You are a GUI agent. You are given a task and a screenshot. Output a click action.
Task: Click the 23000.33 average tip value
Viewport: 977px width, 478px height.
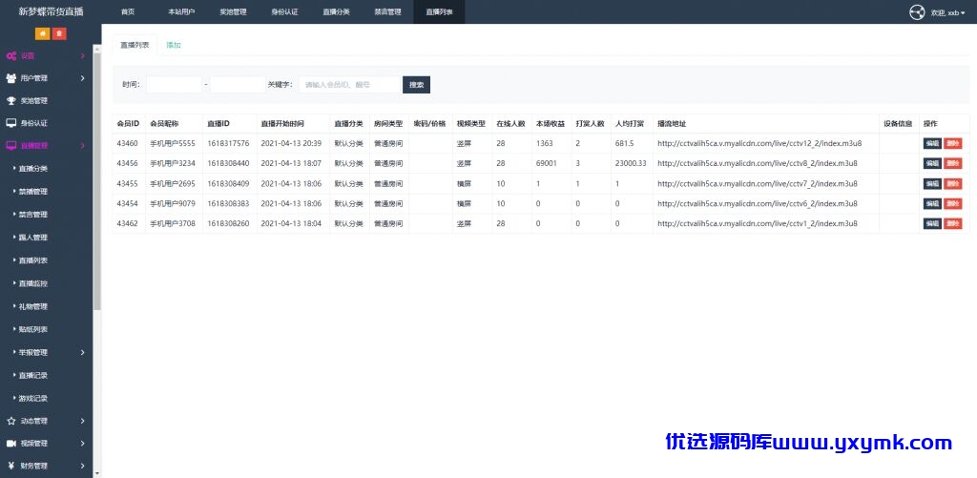tap(631, 163)
